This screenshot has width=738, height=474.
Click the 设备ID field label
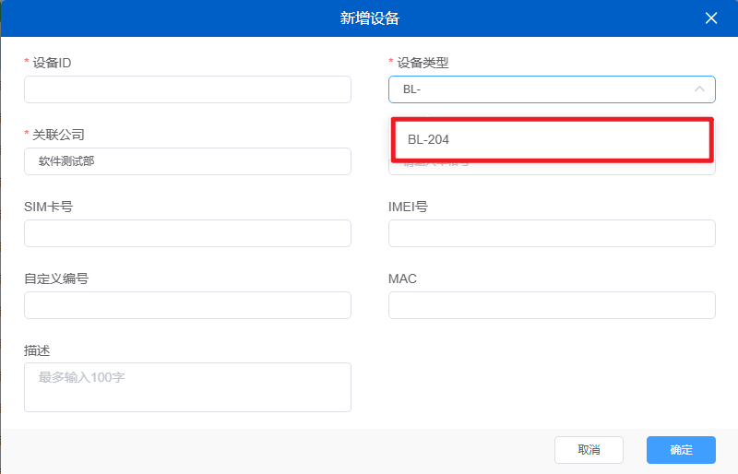[52, 63]
